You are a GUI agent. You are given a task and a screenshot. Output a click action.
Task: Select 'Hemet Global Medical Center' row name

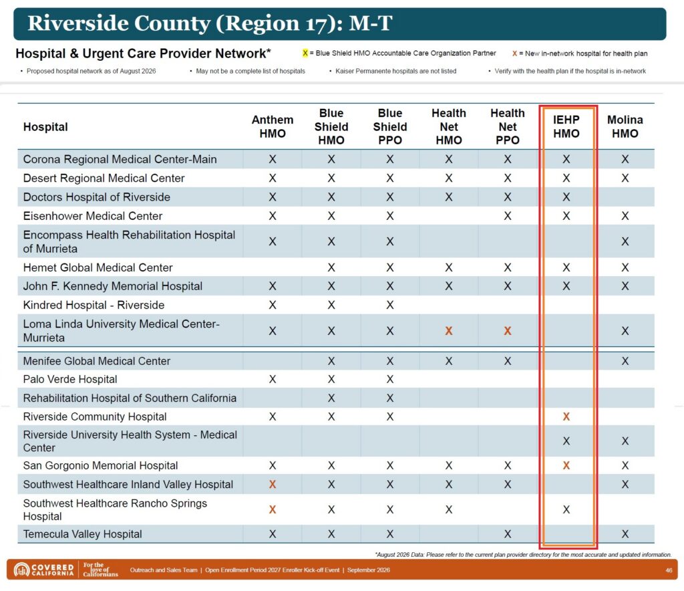point(98,267)
